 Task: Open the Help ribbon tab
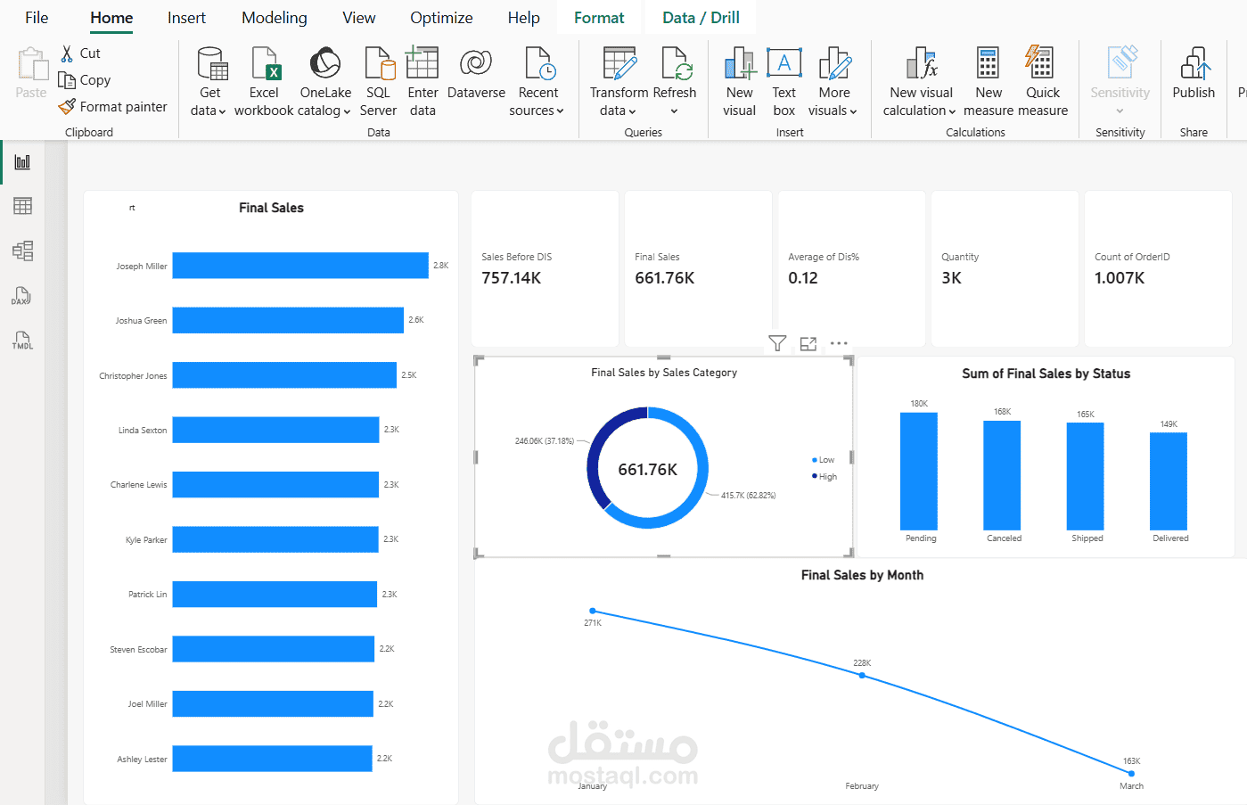point(524,18)
